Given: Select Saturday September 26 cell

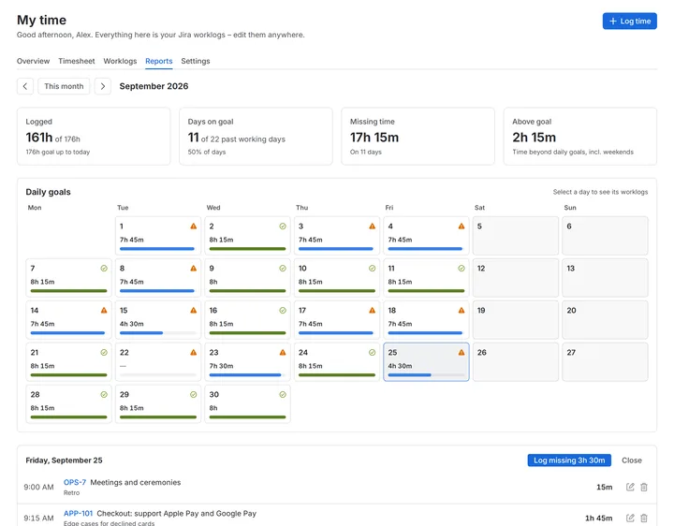Looking at the screenshot, I should pyautogui.click(x=516, y=362).
